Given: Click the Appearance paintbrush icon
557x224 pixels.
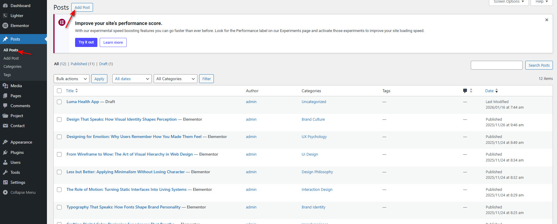Looking at the screenshot, I should (x=5, y=142).
